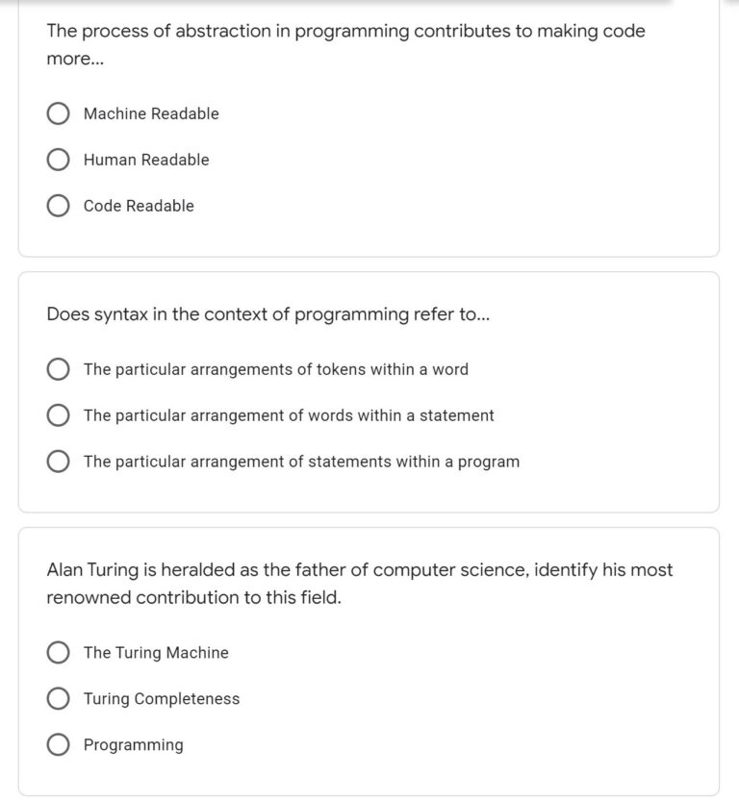The height and width of the screenshot is (801, 739).
Task: Choose the Programming radio button
Action: pyautogui.click(x=58, y=745)
